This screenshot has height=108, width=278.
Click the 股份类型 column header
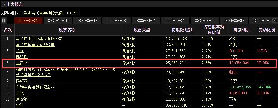coord(142,30)
